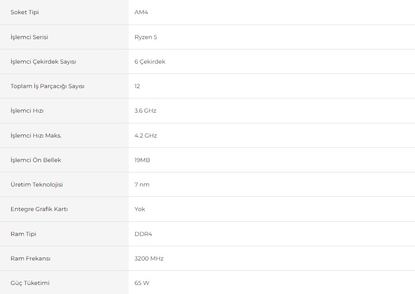Click the İşlemci Çekirdek Sayısı label
415x294 pixels.
43,61
